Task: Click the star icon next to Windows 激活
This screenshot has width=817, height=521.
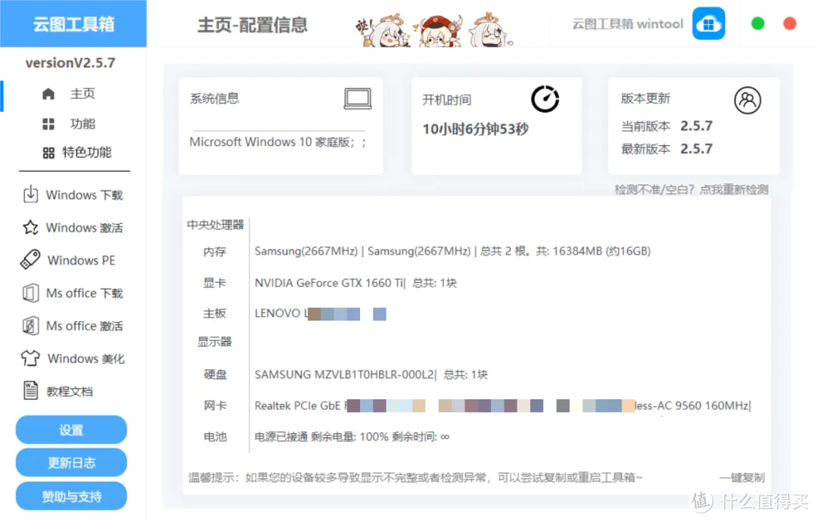Action: 30,227
